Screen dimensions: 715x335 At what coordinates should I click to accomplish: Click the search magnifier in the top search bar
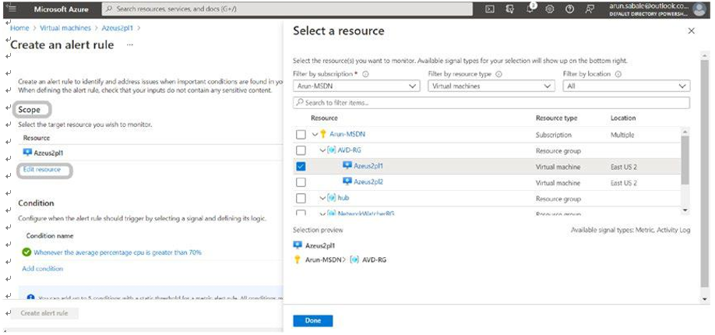[110, 9]
